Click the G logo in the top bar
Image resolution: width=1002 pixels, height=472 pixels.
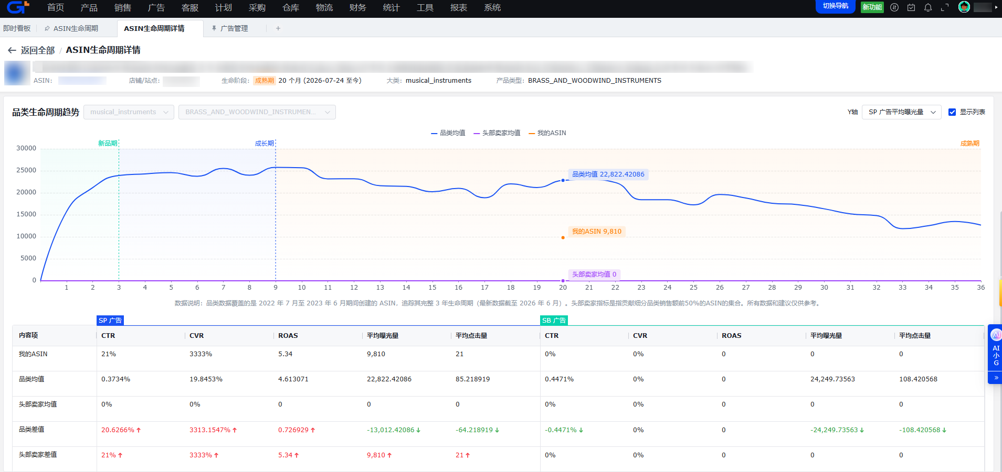click(x=18, y=7)
